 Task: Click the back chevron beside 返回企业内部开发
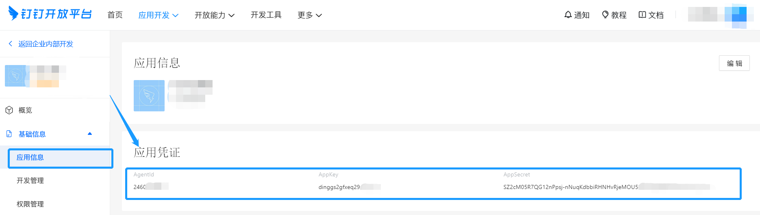pyautogui.click(x=11, y=43)
